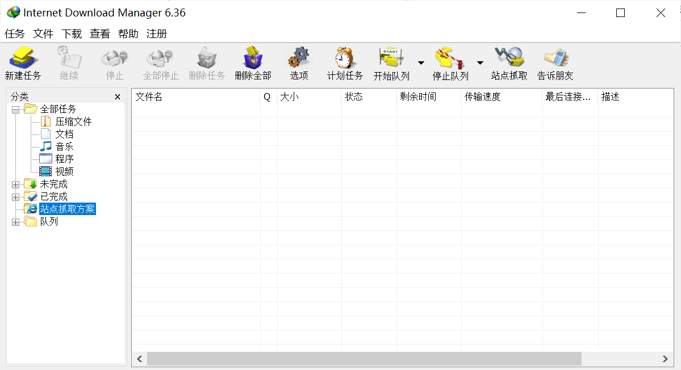Sort by 描述 column header
Screen dimensions: 681x370
636,96
